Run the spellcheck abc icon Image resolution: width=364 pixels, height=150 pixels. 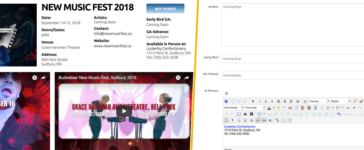[x=277, y=120]
